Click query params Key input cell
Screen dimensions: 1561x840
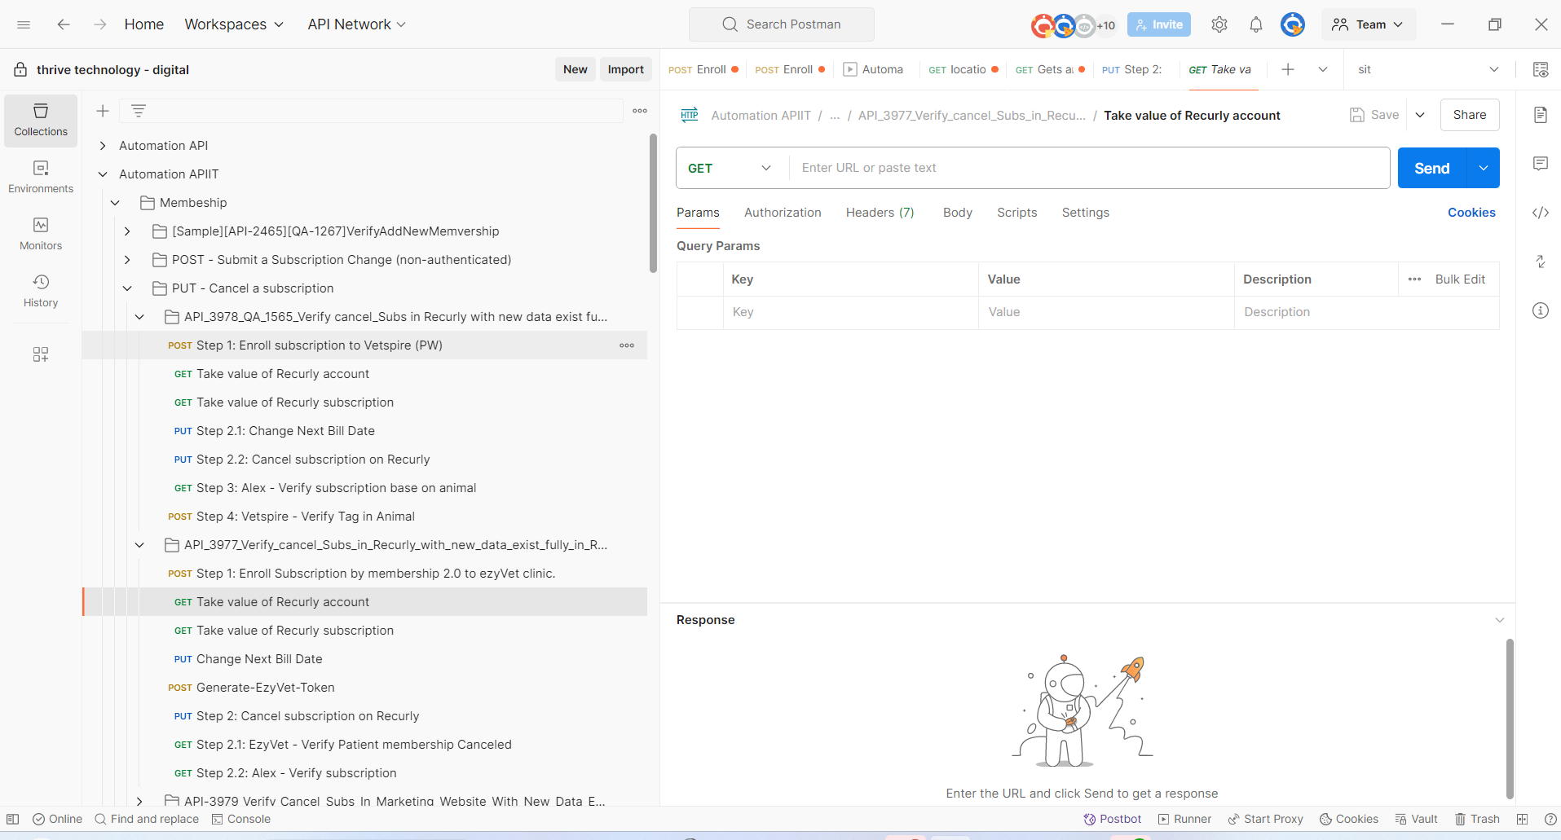tap(851, 312)
